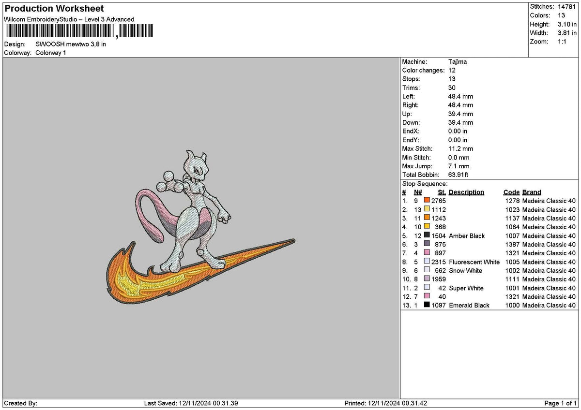Click the Page 1 of 1 indicator
The width and height of the screenshot is (581, 410).
[x=561, y=403]
